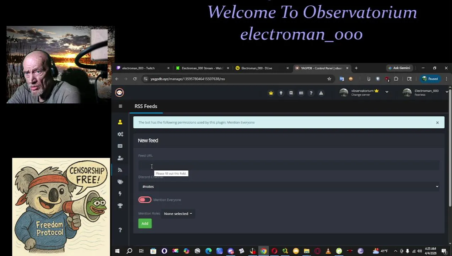This screenshot has height=256, width=452.
Task: Click the premium crown icon in header
Action: (x=271, y=93)
